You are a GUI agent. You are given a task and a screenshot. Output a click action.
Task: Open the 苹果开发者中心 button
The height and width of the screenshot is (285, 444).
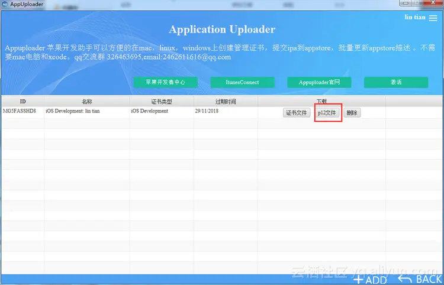pyautogui.click(x=165, y=82)
